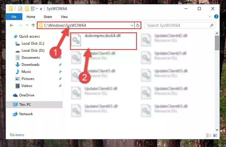
Task: Click the folder icon in the title bar
Action: point(11,9)
